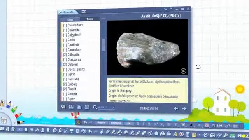The height and width of the screenshot is (140, 249).
Task: Select Egirin in the mineral list
Action: pos(69,74)
